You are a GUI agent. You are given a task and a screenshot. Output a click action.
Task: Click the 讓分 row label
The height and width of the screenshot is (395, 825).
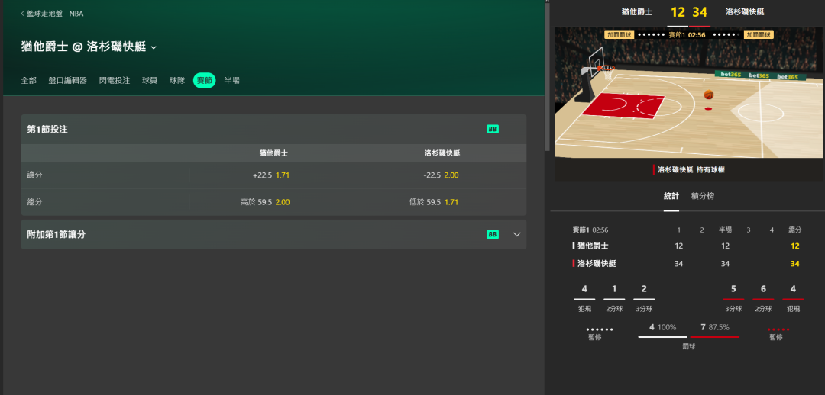coord(34,175)
